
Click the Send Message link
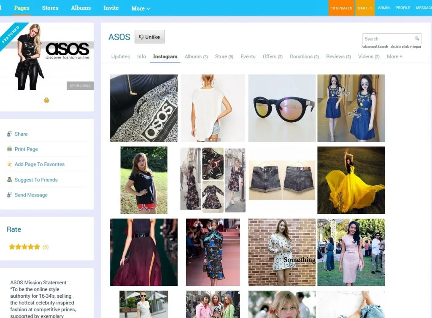click(31, 195)
